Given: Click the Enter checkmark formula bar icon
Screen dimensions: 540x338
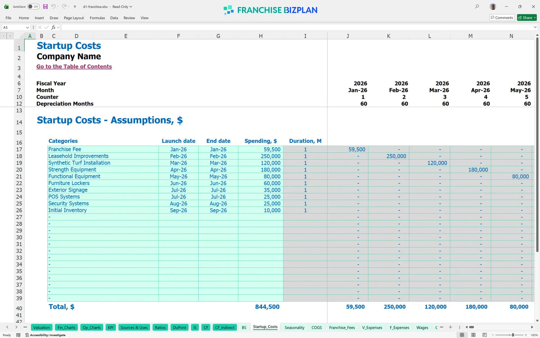Looking at the screenshot, I should pyautogui.click(x=46, y=27).
